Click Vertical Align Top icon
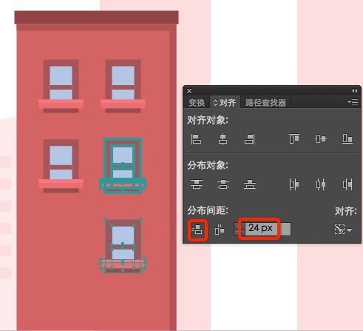363x331 pixels. pos(294,138)
